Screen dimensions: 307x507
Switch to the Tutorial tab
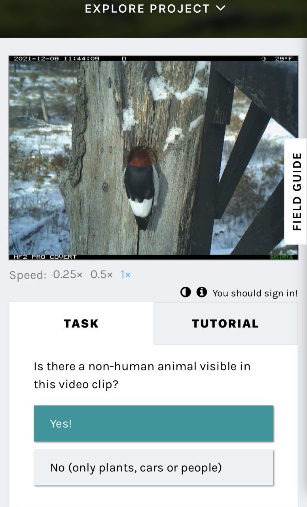click(x=226, y=323)
